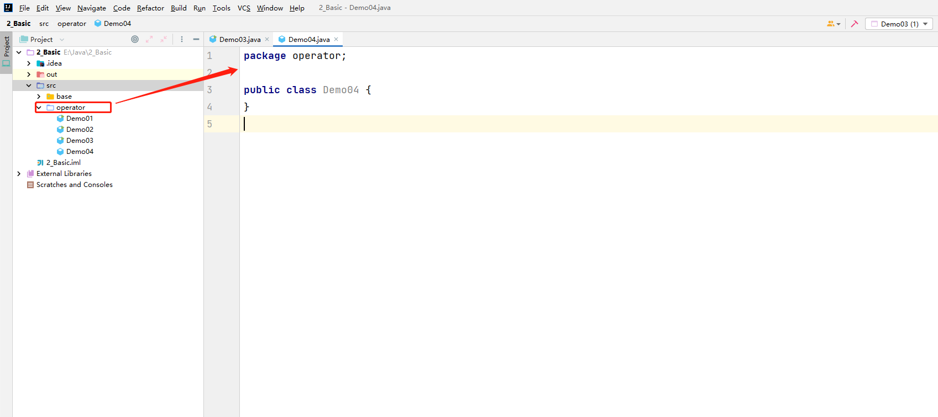Open the Project view selector dropdown
938x417 pixels.
pyautogui.click(x=42, y=39)
